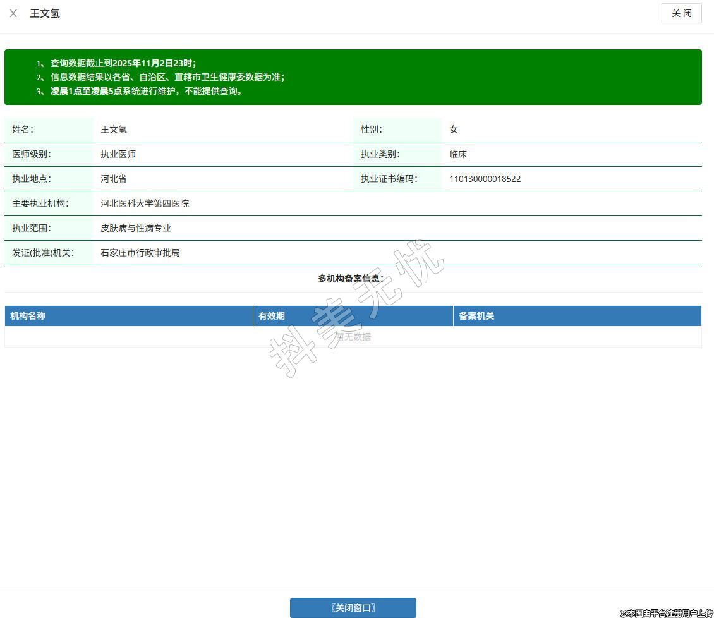Click the 石家庄市行政审批局 issuing authority value
The height and width of the screenshot is (618, 714).
point(140,253)
